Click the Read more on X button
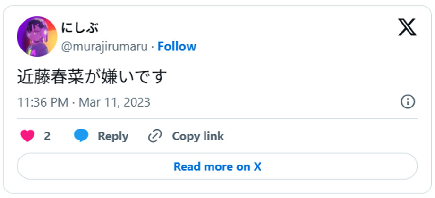The image size is (435, 198). click(217, 166)
